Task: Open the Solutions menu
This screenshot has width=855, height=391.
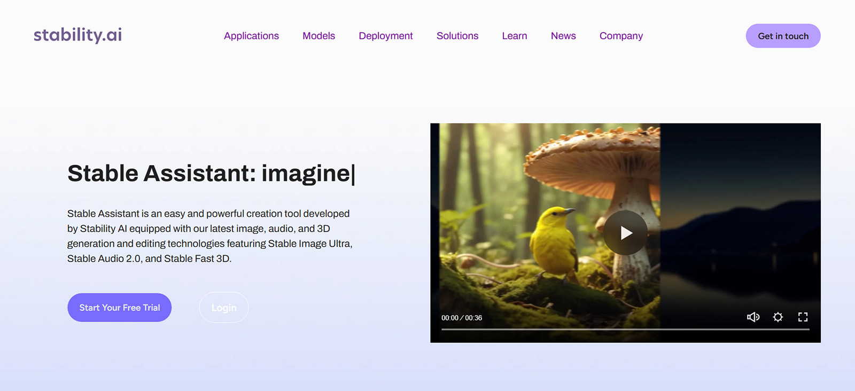Action: pos(457,36)
